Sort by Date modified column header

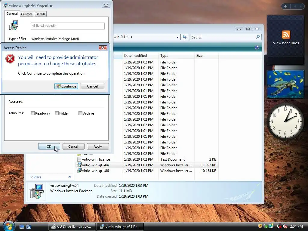tap(140, 56)
